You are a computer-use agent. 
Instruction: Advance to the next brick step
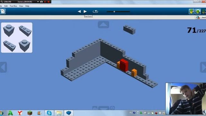[x=85, y=12]
